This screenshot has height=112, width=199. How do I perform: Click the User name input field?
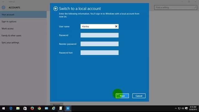point(99,26)
